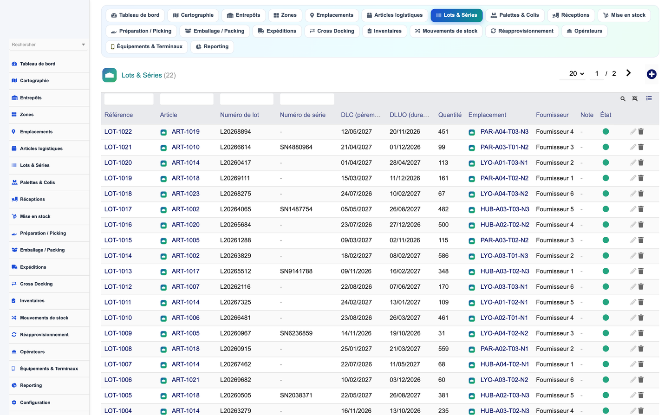Open the column list options icon
Viewport: 671px width, 415px height.
pos(649,98)
